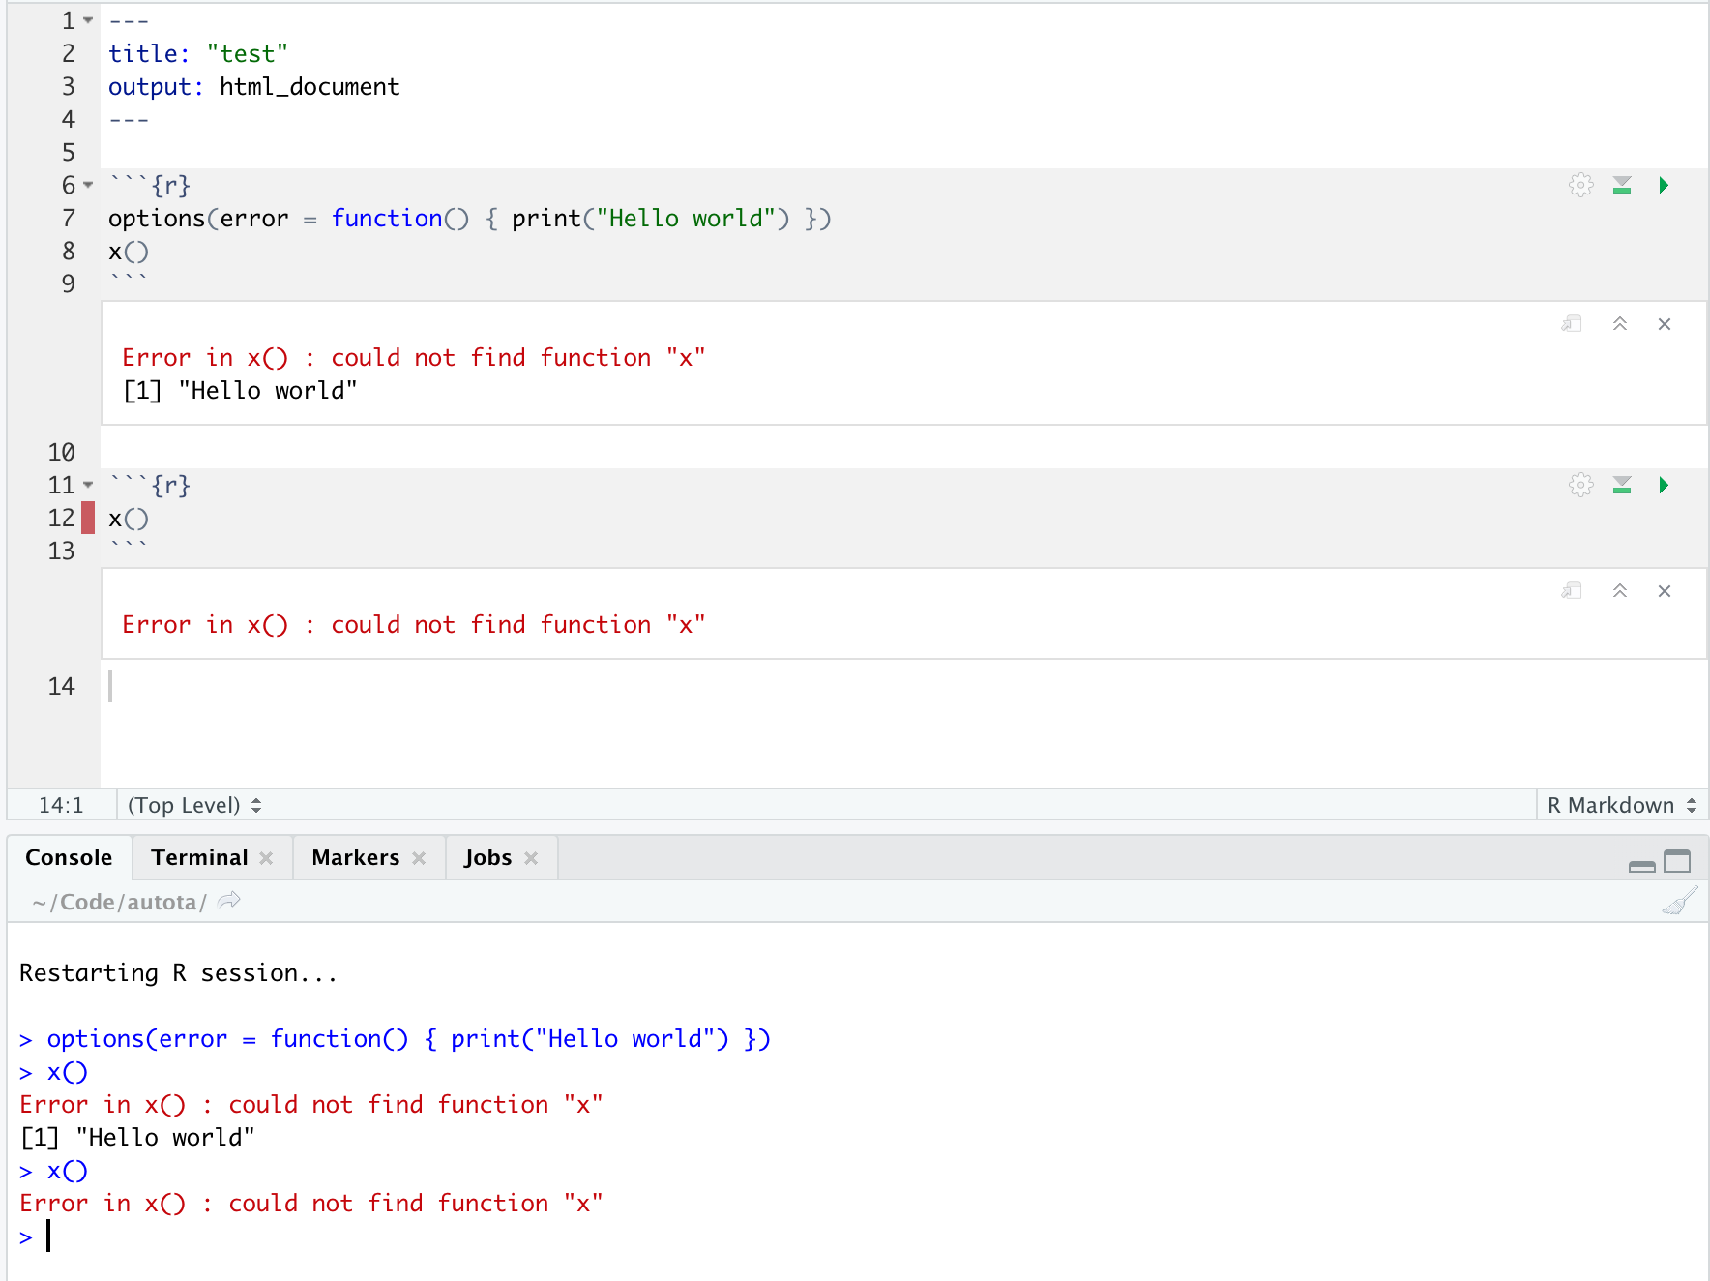Image resolution: width=1710 pixels, height=1281 pixels.
Task: Open chunk options gear for first chunk
Action: 1580,185
